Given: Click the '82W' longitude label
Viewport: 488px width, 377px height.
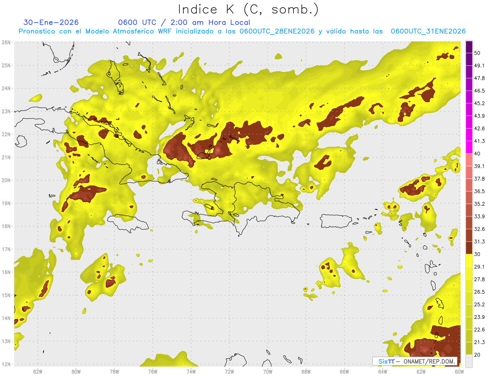Looking at the screenshot, I should [x=37, y=371].
